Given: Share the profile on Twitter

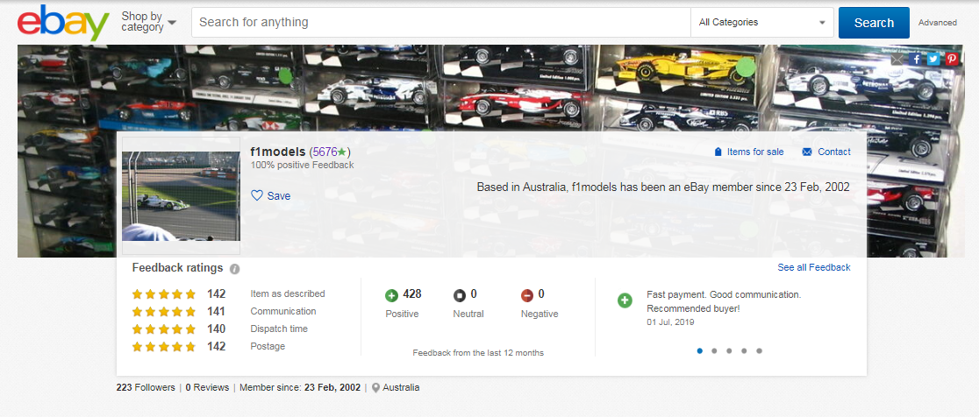Looking at the screenshot, I should coord(933,59).
